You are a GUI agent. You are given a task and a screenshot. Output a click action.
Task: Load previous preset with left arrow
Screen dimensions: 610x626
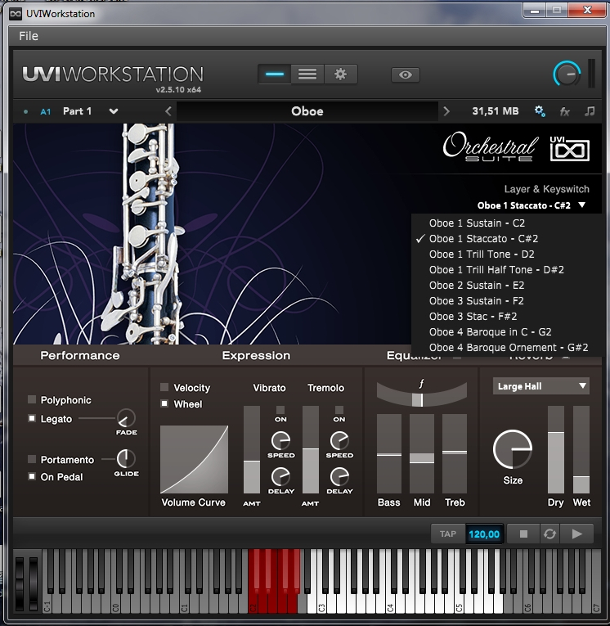pyautogui.click(x=168, y=111)
